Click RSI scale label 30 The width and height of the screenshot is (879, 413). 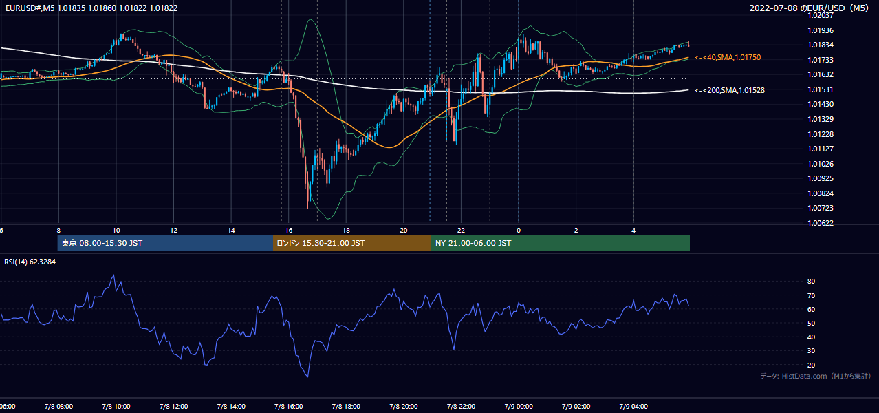811,351
